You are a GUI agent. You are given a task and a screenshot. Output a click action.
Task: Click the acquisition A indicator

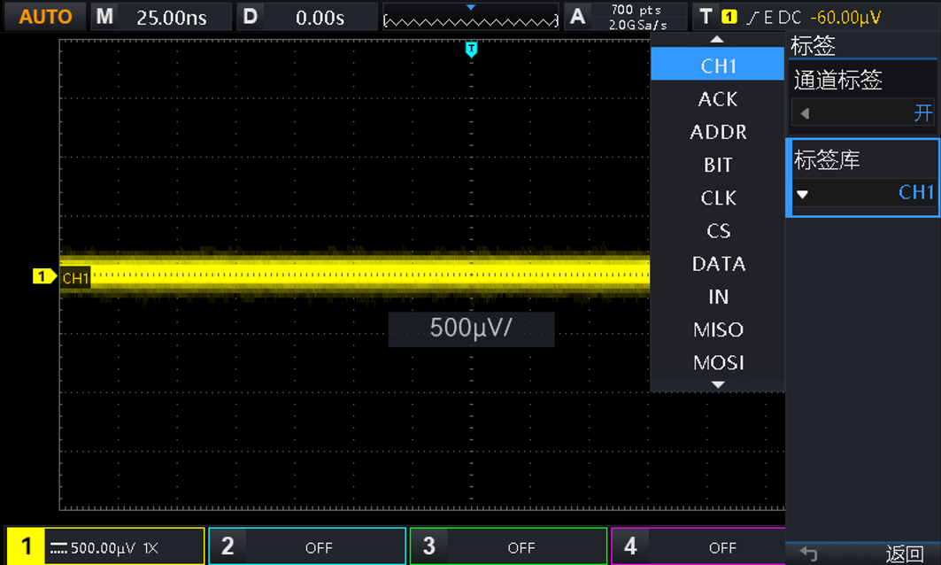point(578,16)
